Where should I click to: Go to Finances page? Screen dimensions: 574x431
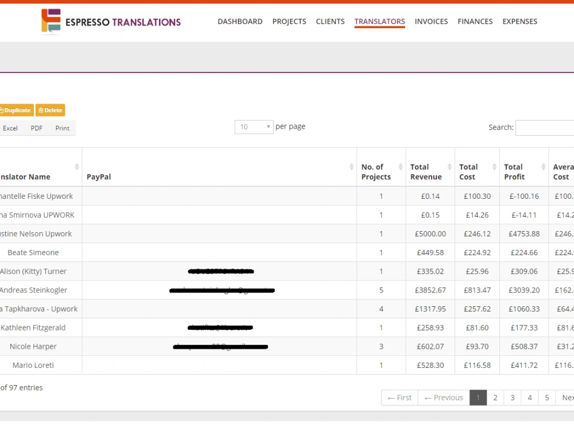click(475, 22)
